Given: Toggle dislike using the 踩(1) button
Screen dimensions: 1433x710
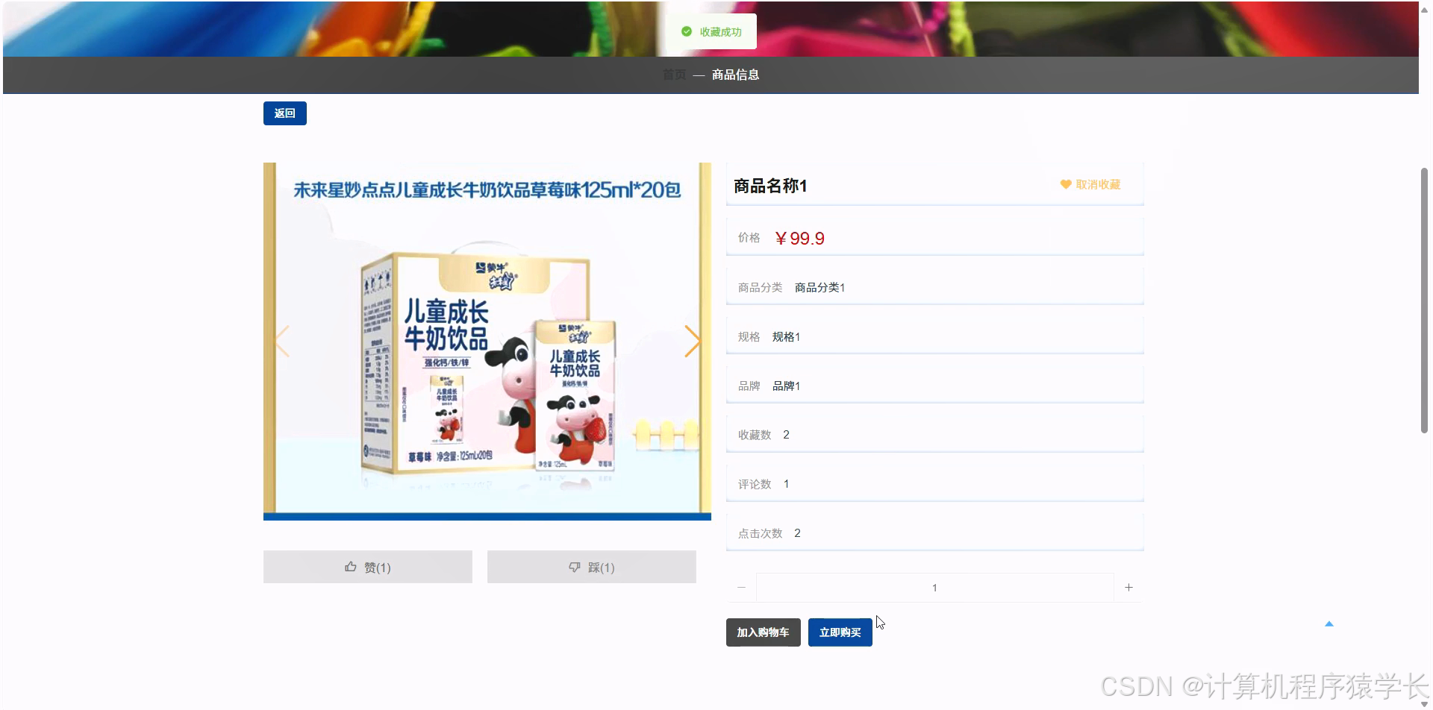Looking at the screenshot, I should point(591,567).
